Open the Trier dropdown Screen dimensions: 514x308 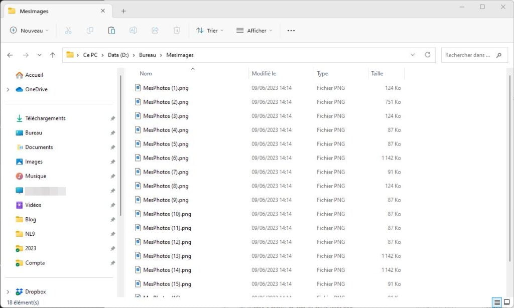click(210, 30)
